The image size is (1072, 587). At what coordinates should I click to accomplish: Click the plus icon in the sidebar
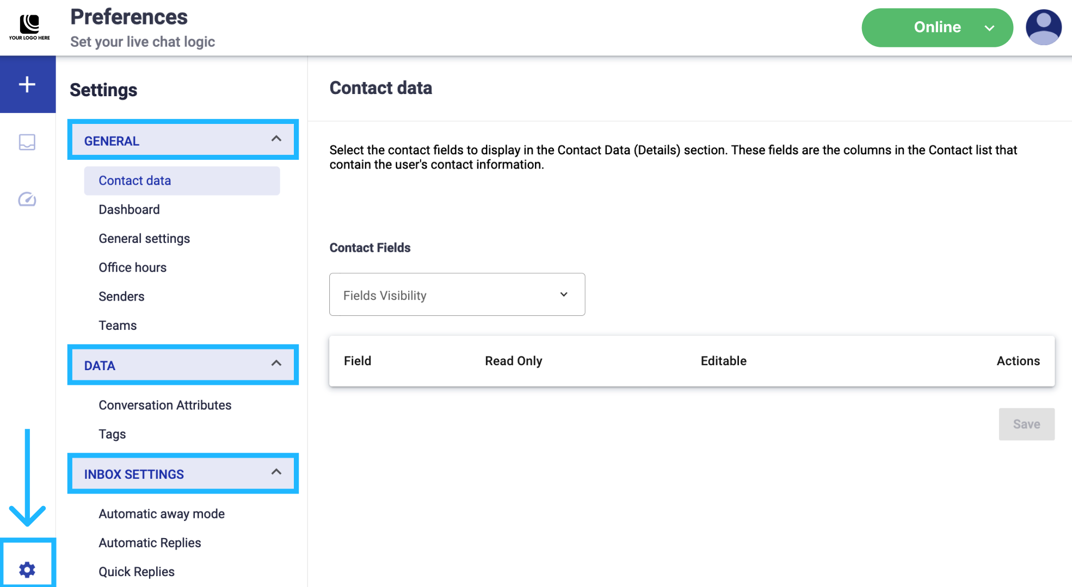pyautogui.click(x=27, y=84)
